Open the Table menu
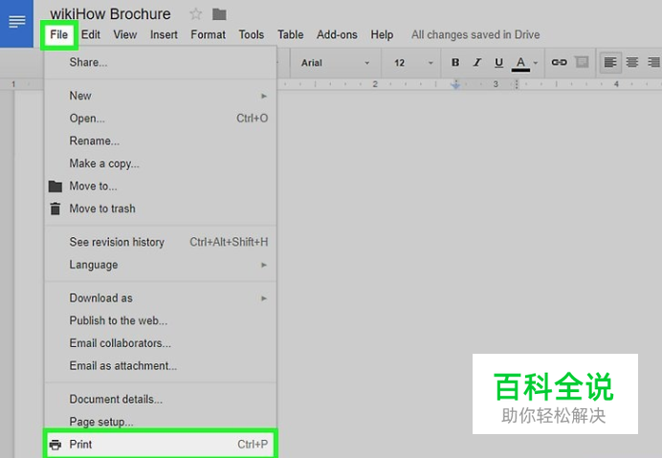Screen dimensions: 662x458 click(x=291, y=34)
